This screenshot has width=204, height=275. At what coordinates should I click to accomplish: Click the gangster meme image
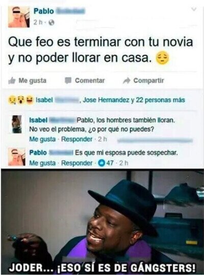[x=103, y=222]
